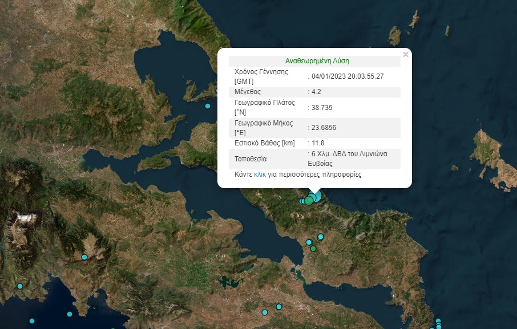517x329 pixels.
Task: Click the 'Μέγεθος' row label
Action: click(x=247, y=92)
